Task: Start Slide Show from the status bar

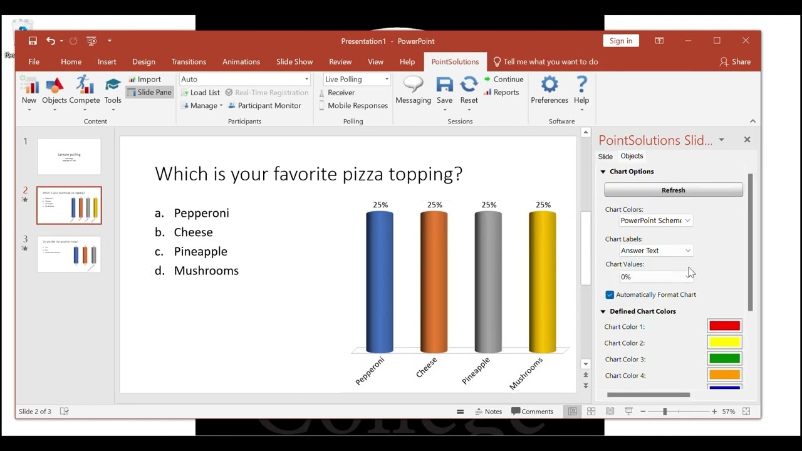Action: click(628, 412)
